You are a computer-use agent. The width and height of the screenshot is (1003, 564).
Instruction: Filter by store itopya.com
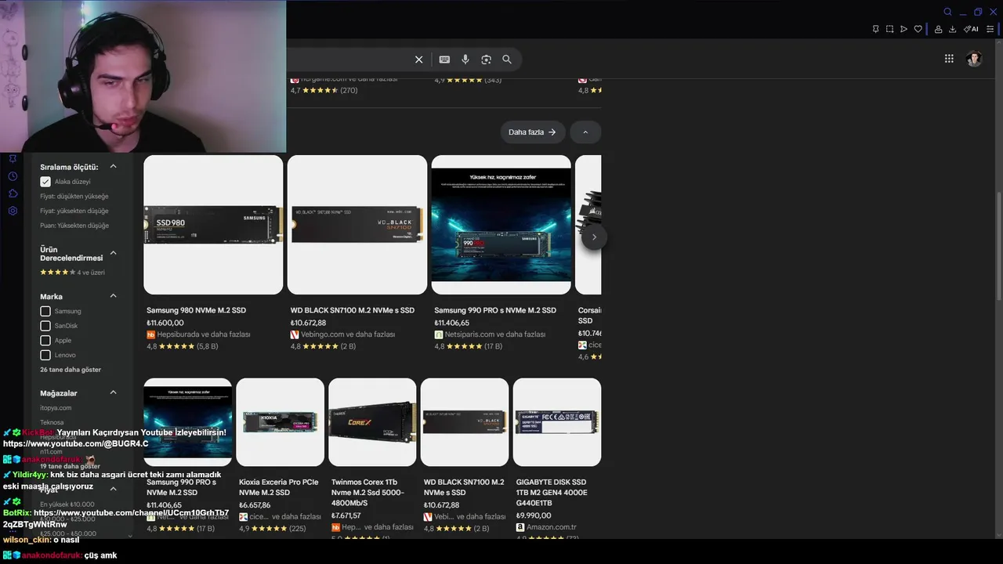click(56, 408)
